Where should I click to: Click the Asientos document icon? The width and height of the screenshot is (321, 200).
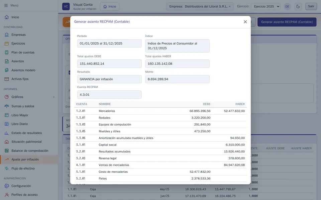click(7, 61)
